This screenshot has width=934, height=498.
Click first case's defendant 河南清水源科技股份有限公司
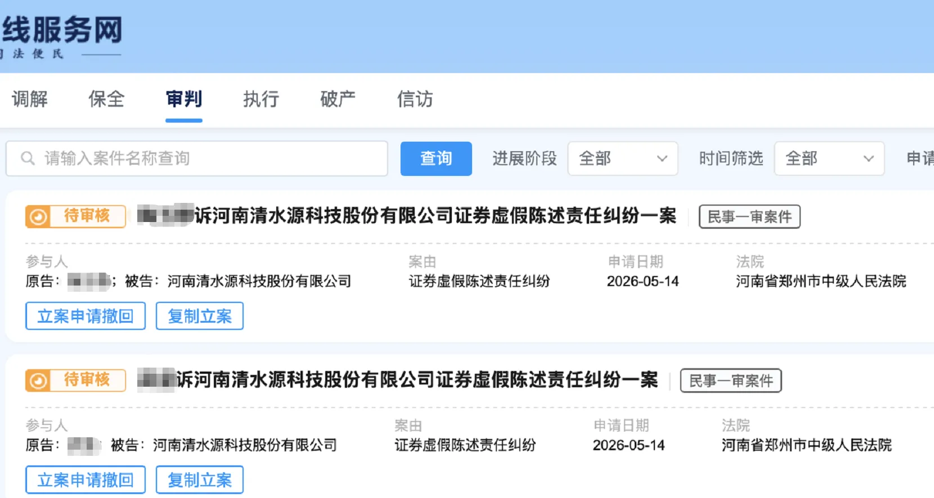point(259,281)
